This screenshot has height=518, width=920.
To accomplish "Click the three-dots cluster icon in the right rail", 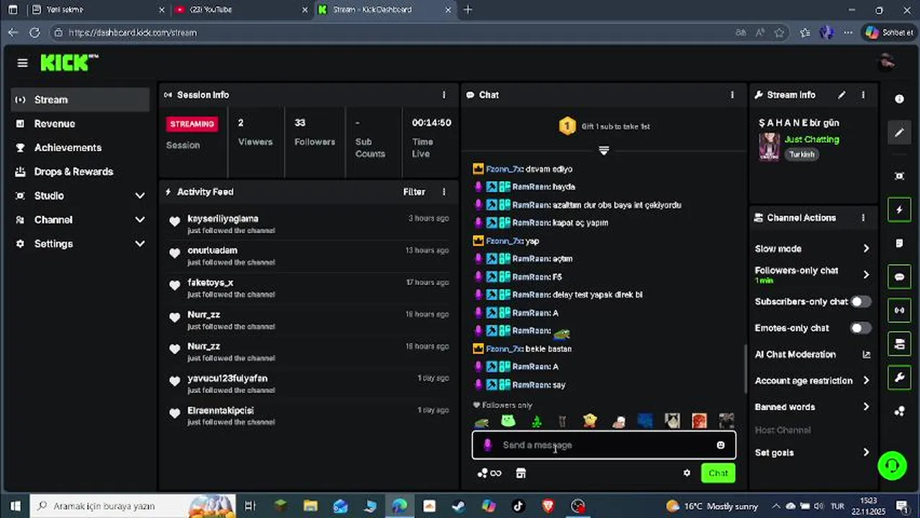I will click(x=899, y=411).
